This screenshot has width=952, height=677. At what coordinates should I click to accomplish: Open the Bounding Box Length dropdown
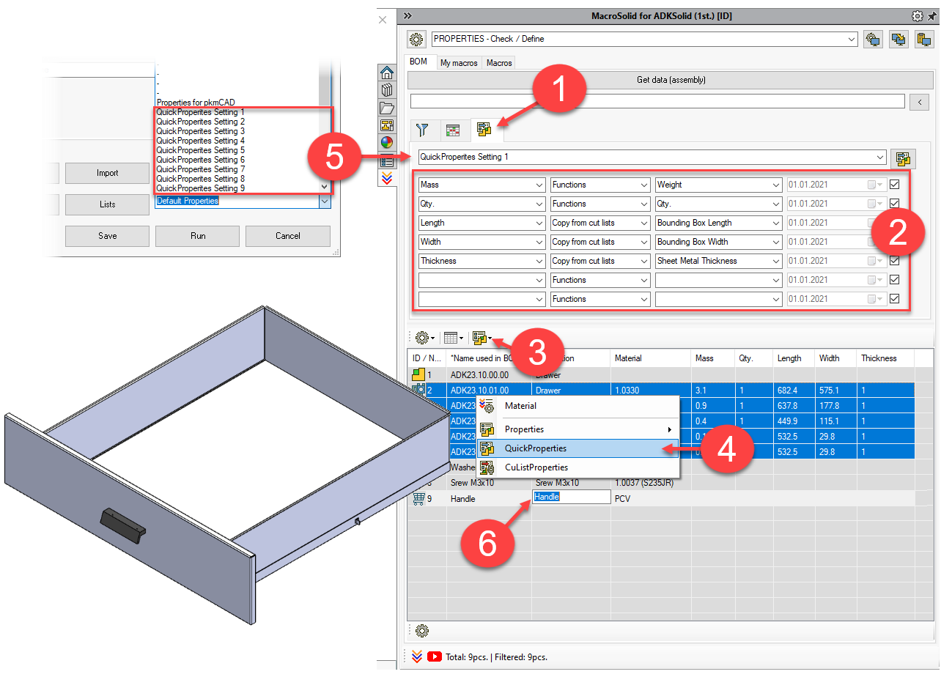(x=718, y=223)
